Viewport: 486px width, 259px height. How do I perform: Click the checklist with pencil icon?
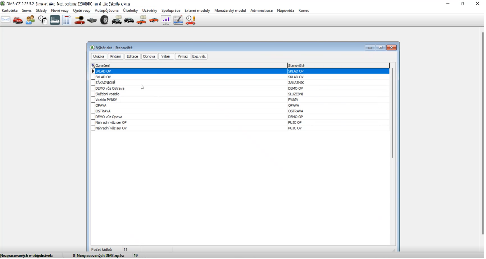(x=178, y=20)
